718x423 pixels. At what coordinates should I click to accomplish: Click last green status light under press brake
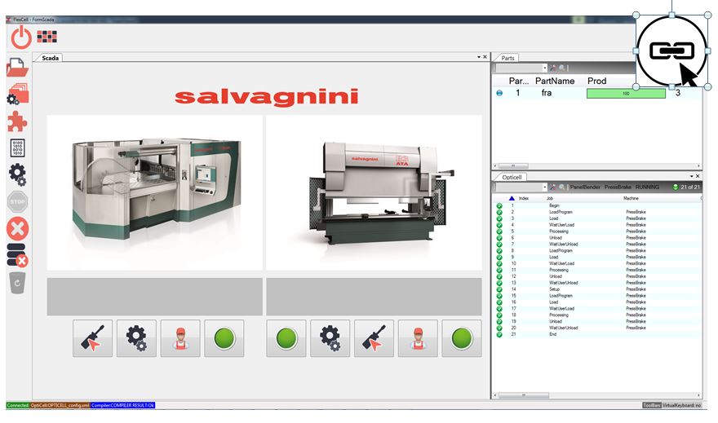coord(462,338)
